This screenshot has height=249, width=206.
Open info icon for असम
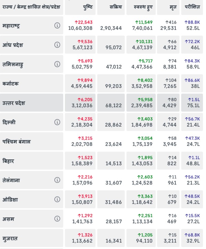click(x=57, y=219)
